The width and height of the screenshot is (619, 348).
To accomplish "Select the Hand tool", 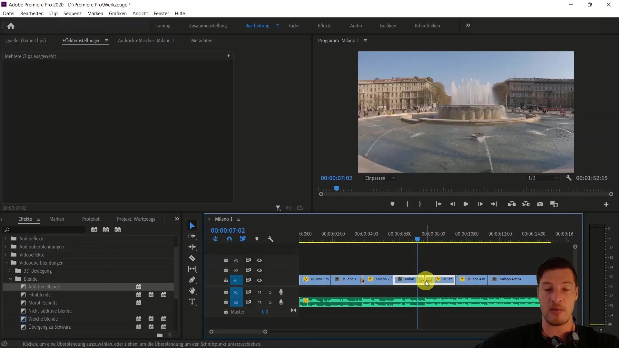I will pyautogui.click(x=192, y=291).
